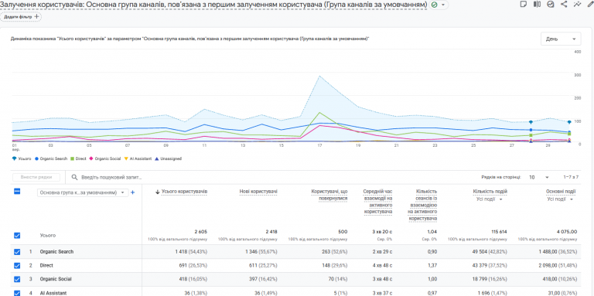Click the 'Кількість подій' column header

click(x=490, y=192)
